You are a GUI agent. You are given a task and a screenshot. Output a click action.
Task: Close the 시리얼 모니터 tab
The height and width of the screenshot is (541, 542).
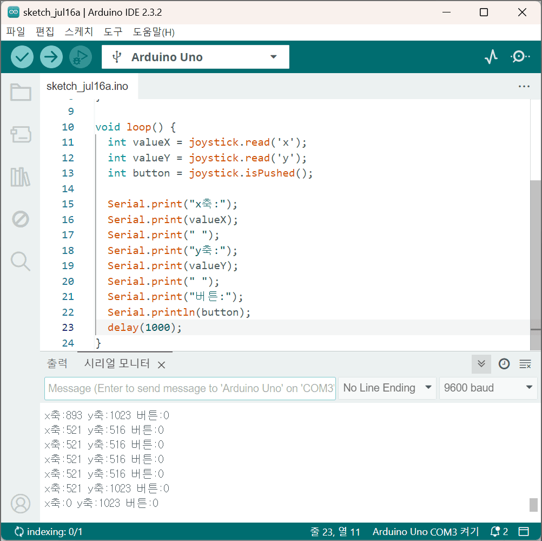click(x=161, y=365)
